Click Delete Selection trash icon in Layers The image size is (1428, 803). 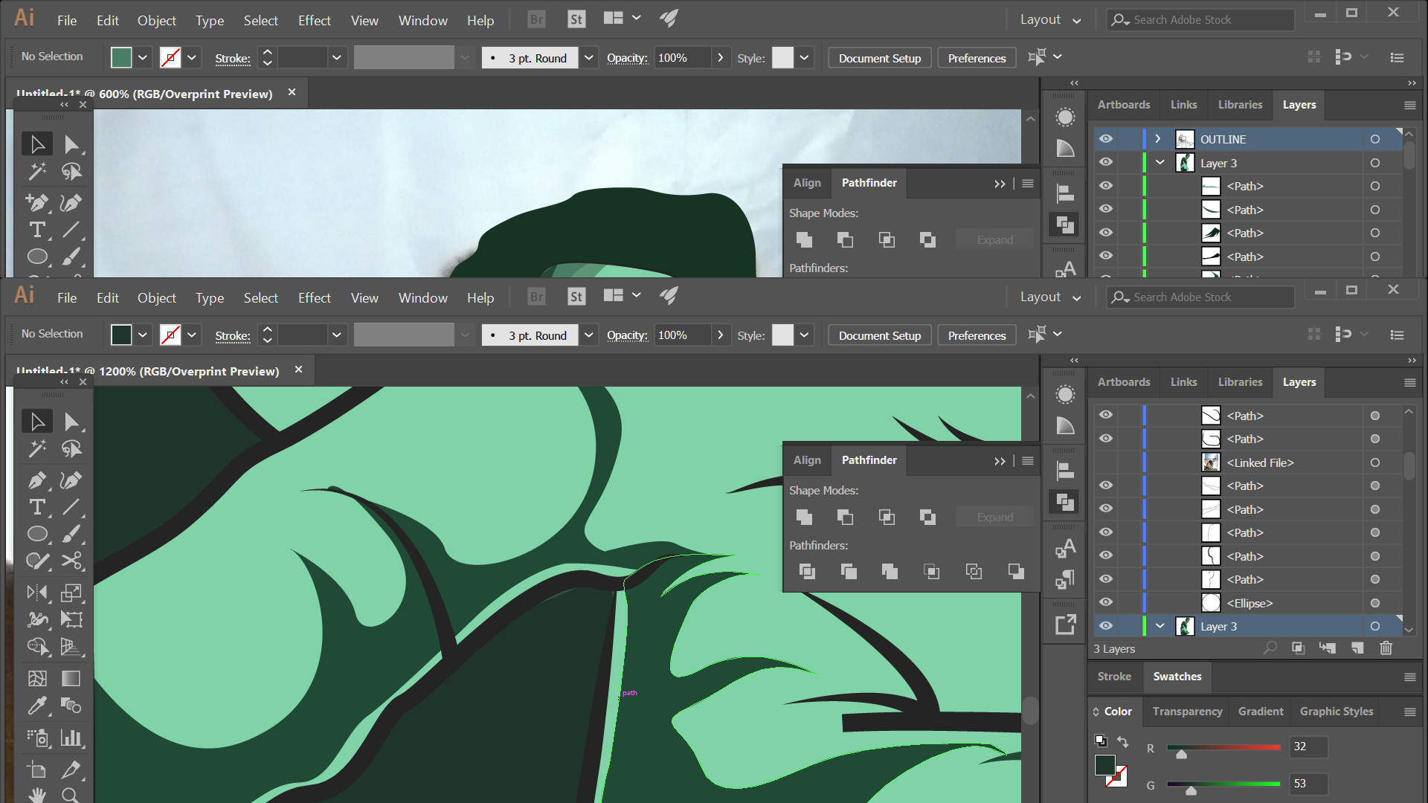click(1386, 648)
